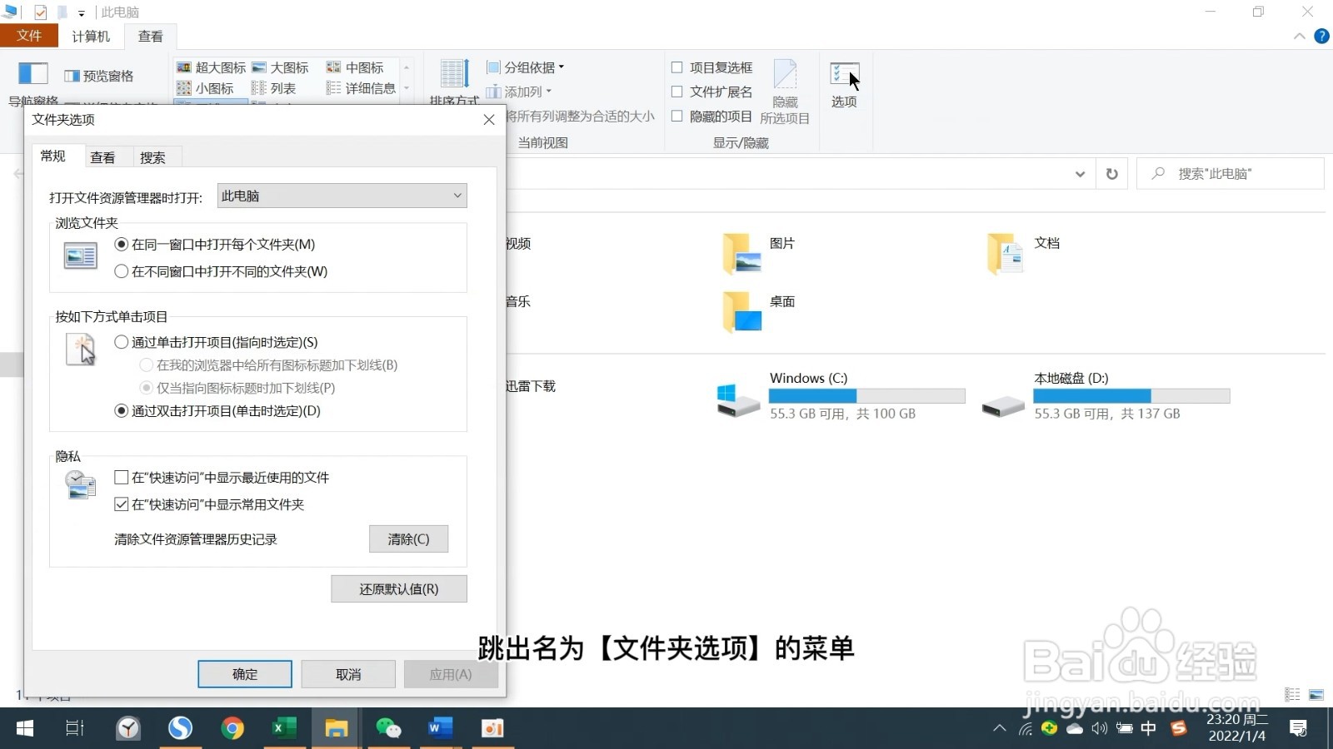Image resolution: width=1333 pixels, height=749 pixels.
Task: Click 还原默认值(R) button
Action: [x=399, y=589]
